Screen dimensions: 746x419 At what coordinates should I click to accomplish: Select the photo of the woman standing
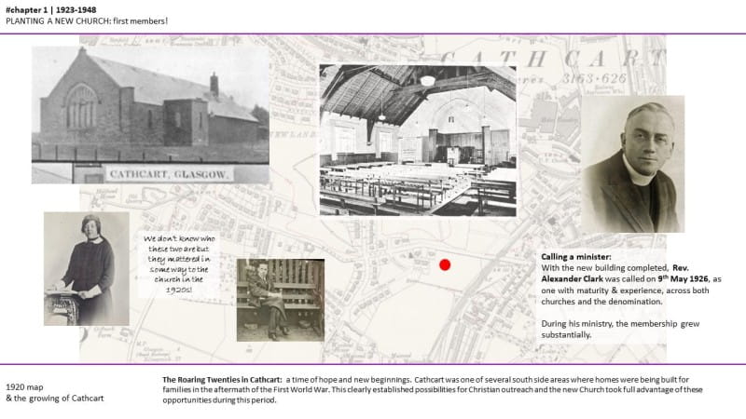coord(87,267)
